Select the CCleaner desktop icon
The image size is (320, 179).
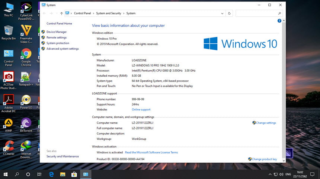tap(9, 148)
